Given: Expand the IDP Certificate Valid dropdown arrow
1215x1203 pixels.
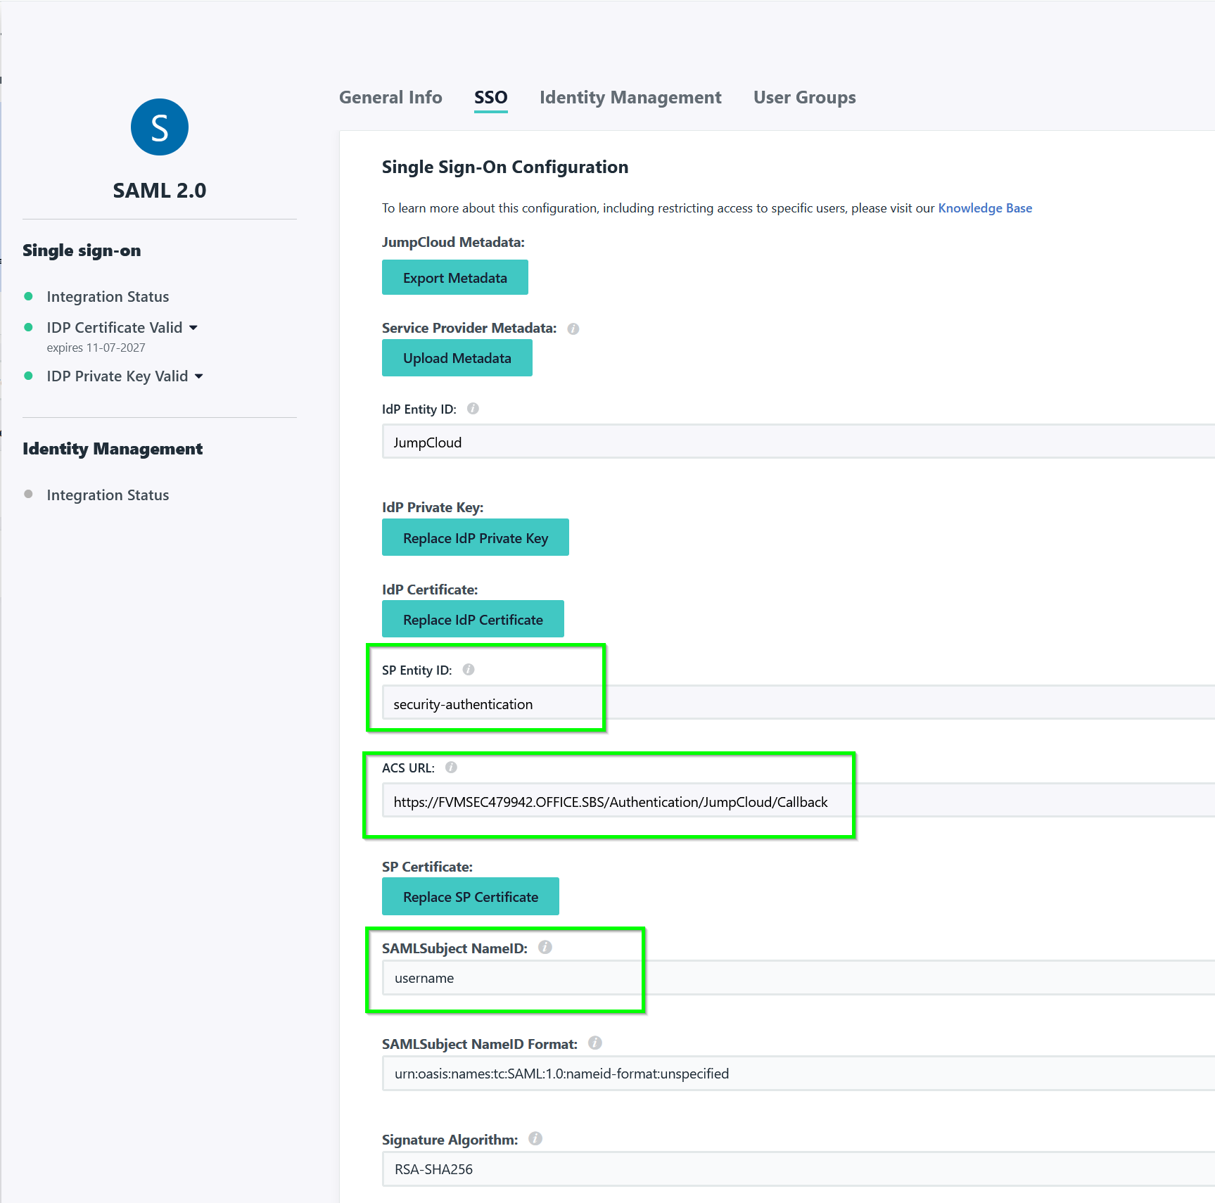Looking at the screenshot, I should pyautogui.click(x=193, y=328).
